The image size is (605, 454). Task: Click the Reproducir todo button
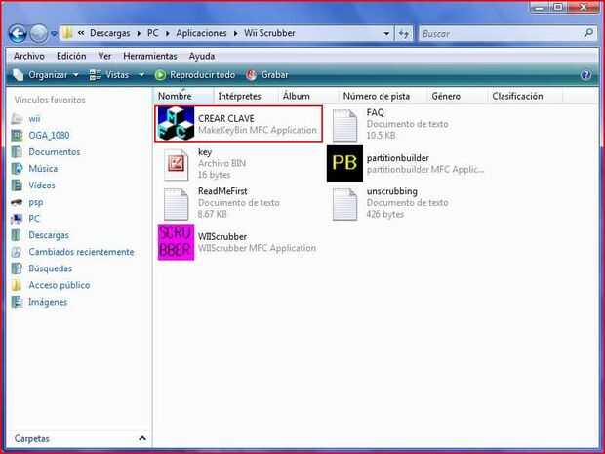(195, 75)
